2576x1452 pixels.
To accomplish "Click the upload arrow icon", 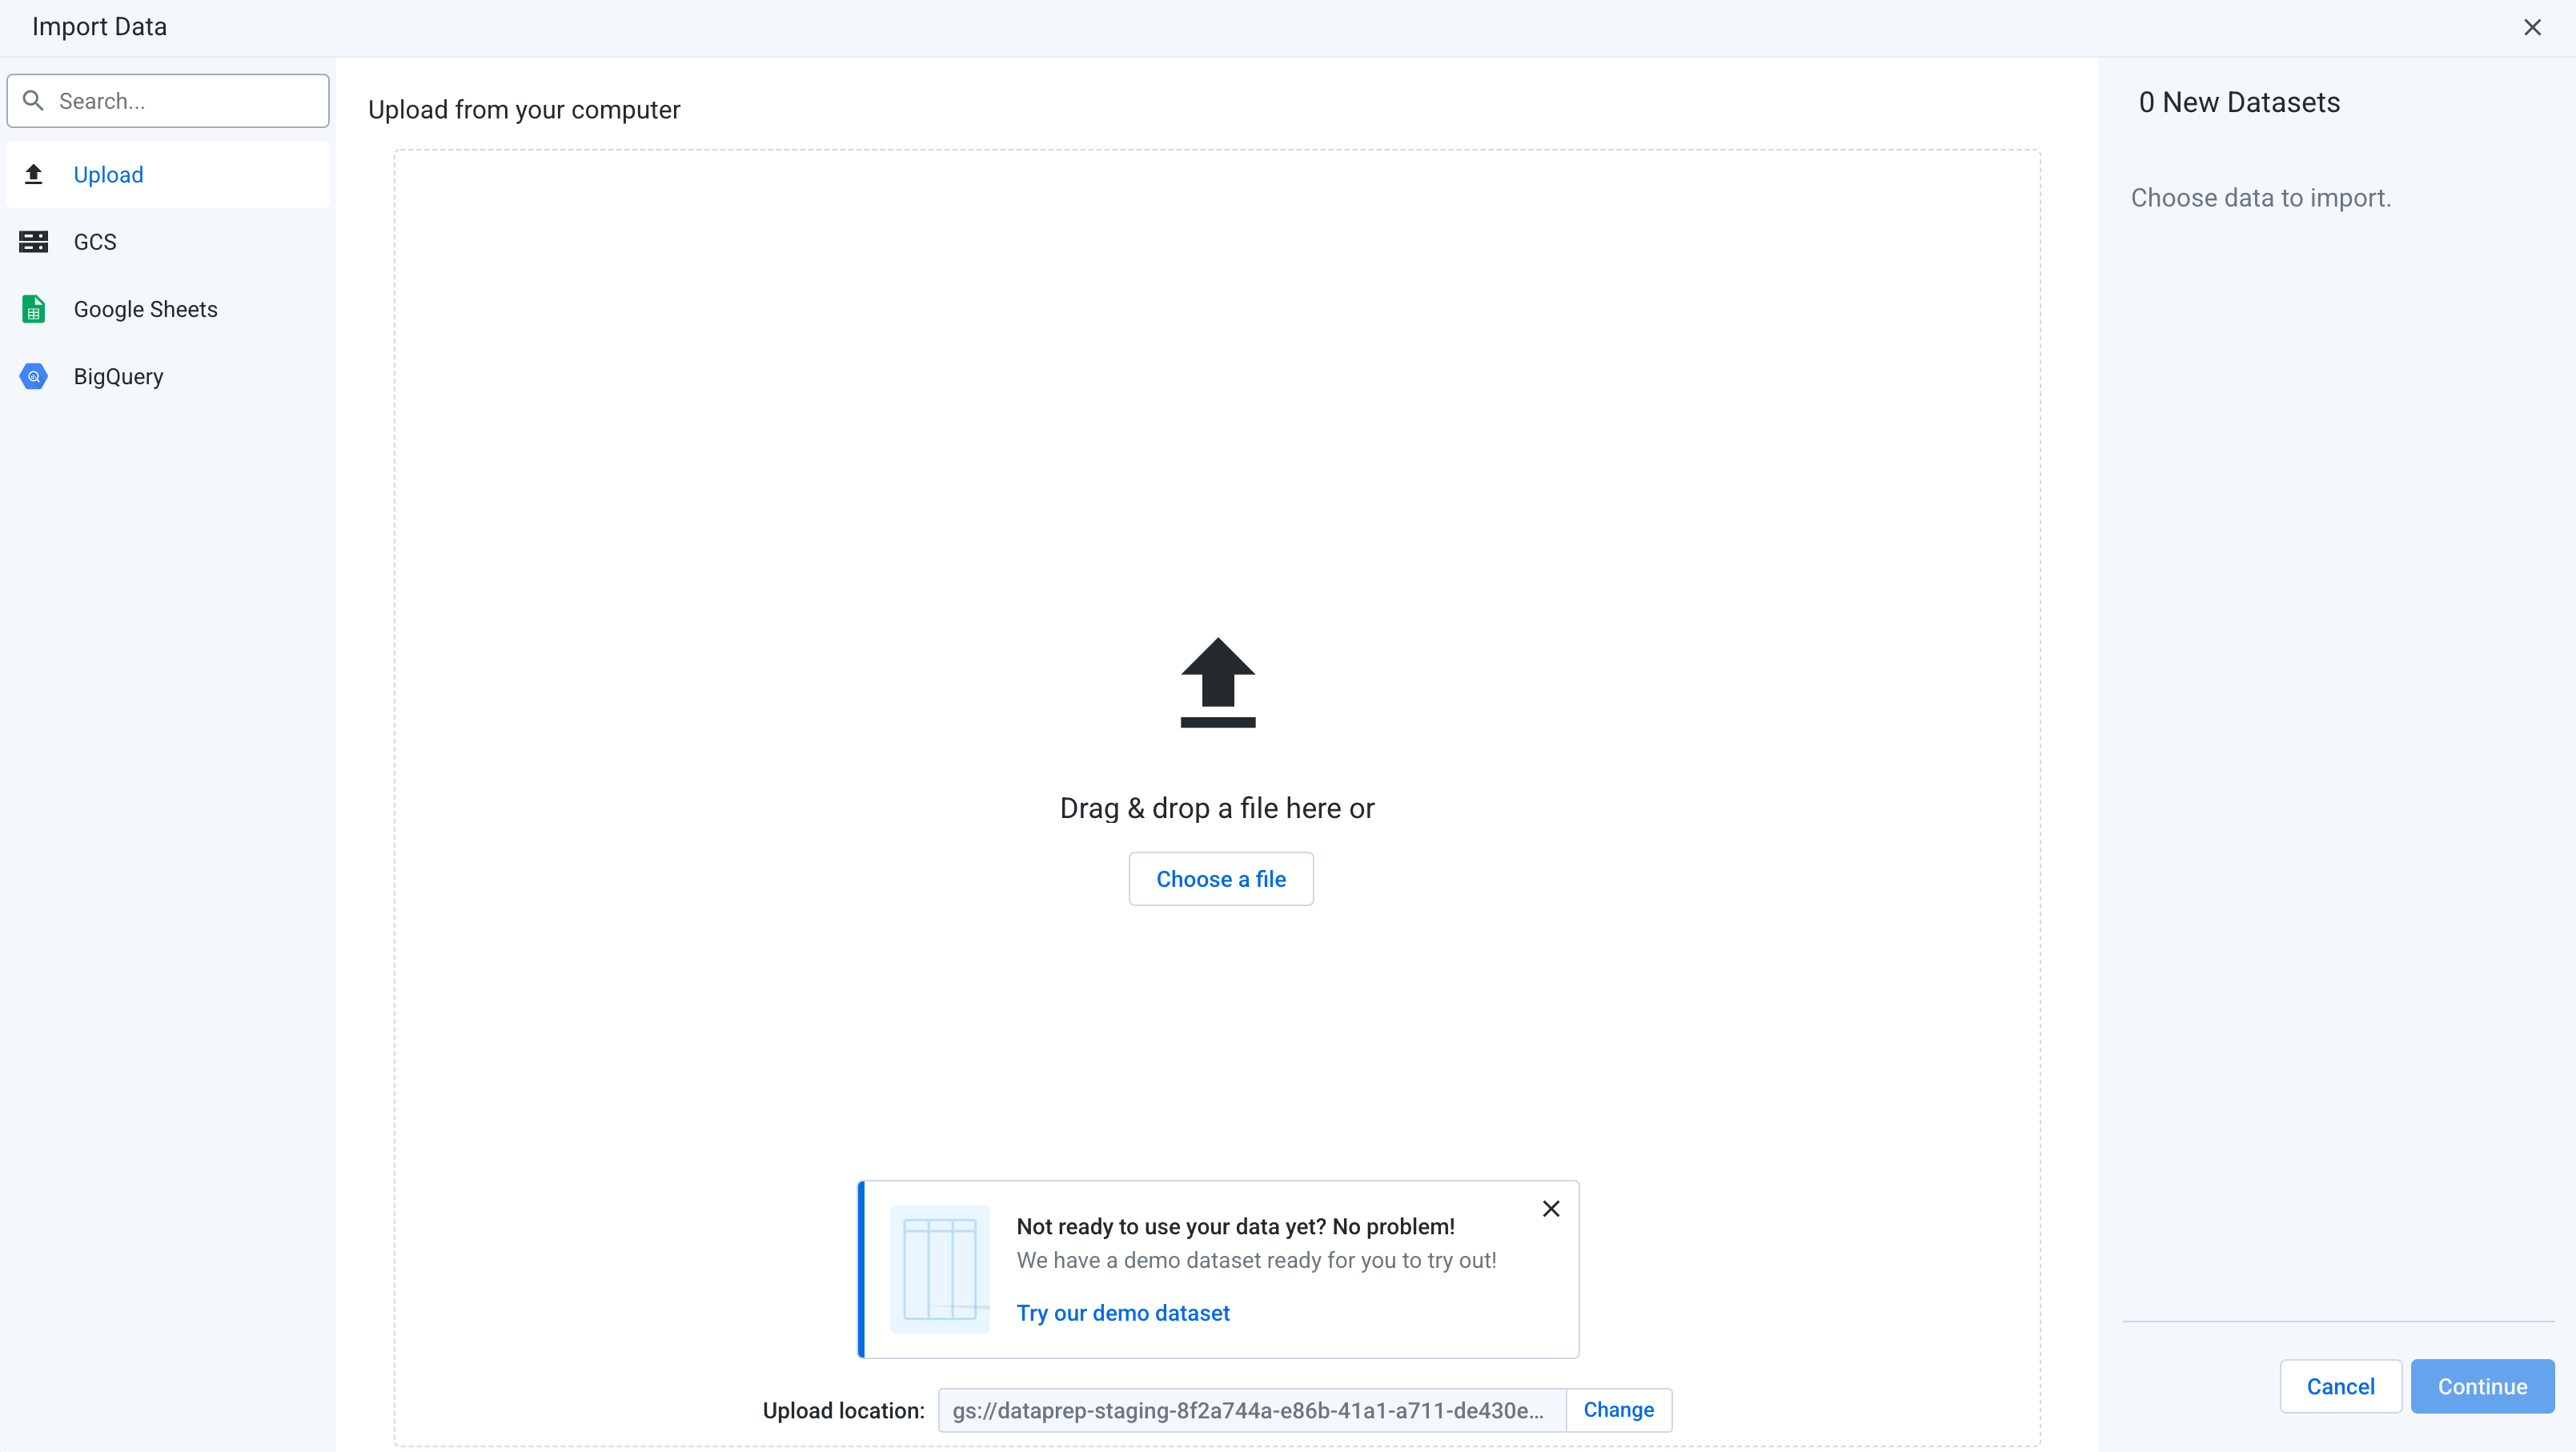I will coord(1217,683).
